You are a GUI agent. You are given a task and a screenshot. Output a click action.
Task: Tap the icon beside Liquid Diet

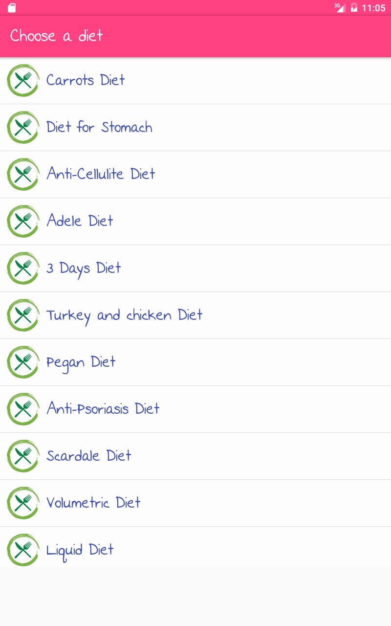[23, 550]
